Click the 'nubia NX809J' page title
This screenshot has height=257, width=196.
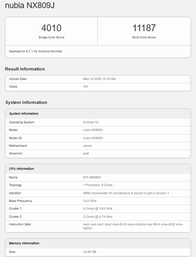30,5
